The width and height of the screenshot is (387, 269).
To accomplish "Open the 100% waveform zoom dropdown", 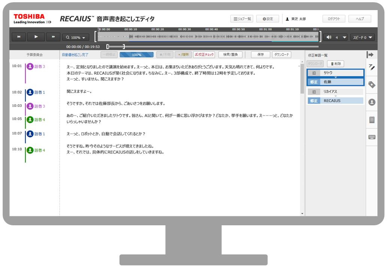I will (x=76, y=37).
